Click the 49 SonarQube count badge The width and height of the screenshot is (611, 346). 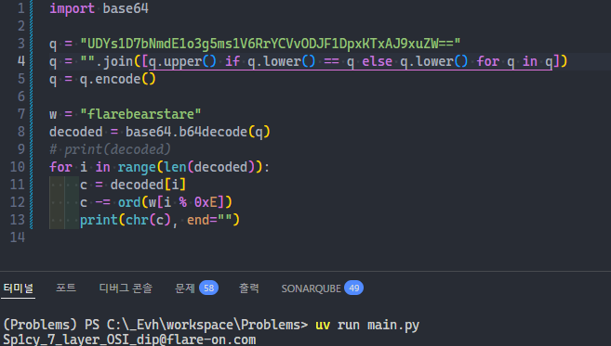tap(353, 288)
